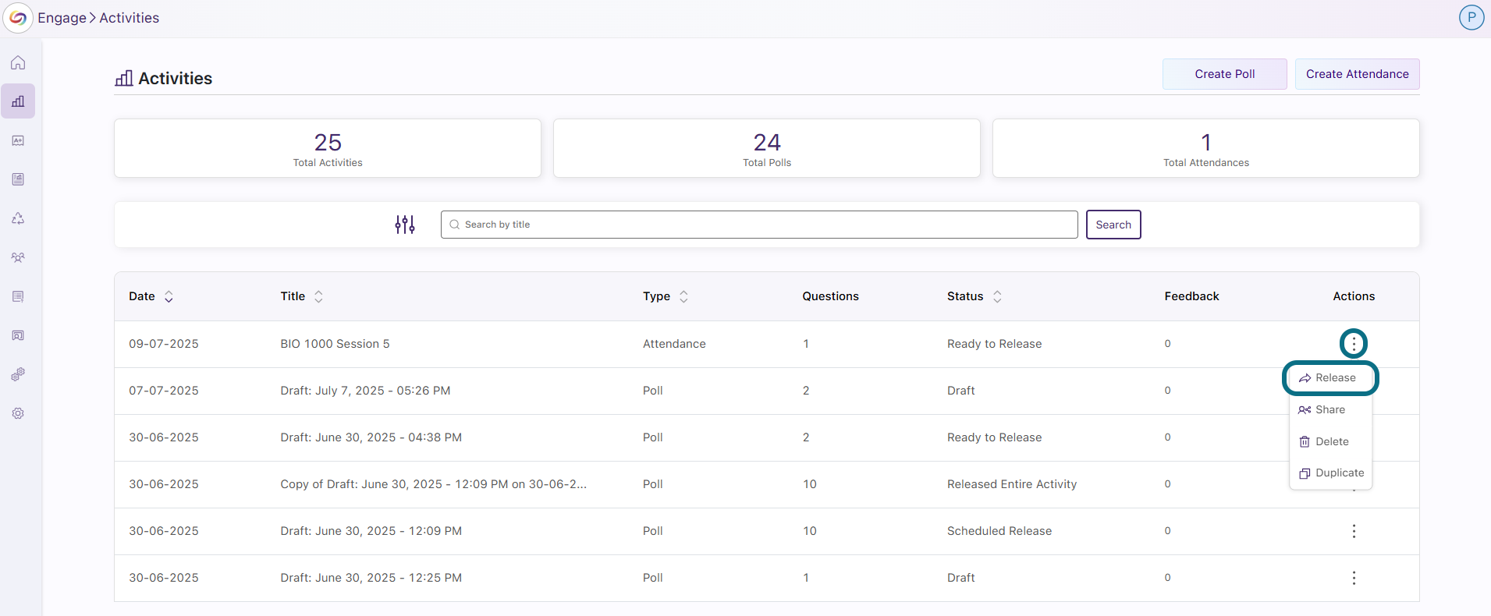Screen dimensions: 1491x616
Task: Open Draft: June 30, 2025 - 12:09 PM
Action: pos(371,531)
